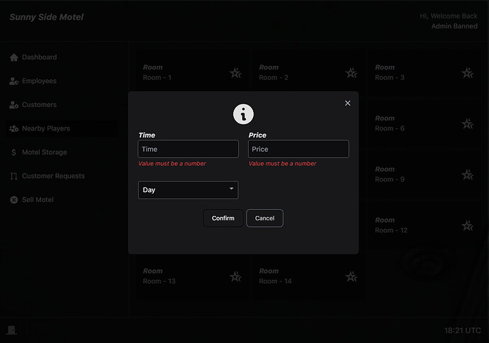Click the star icon on Room - 6
Viewport: 489px width, 343px height.
click(468, 124)
